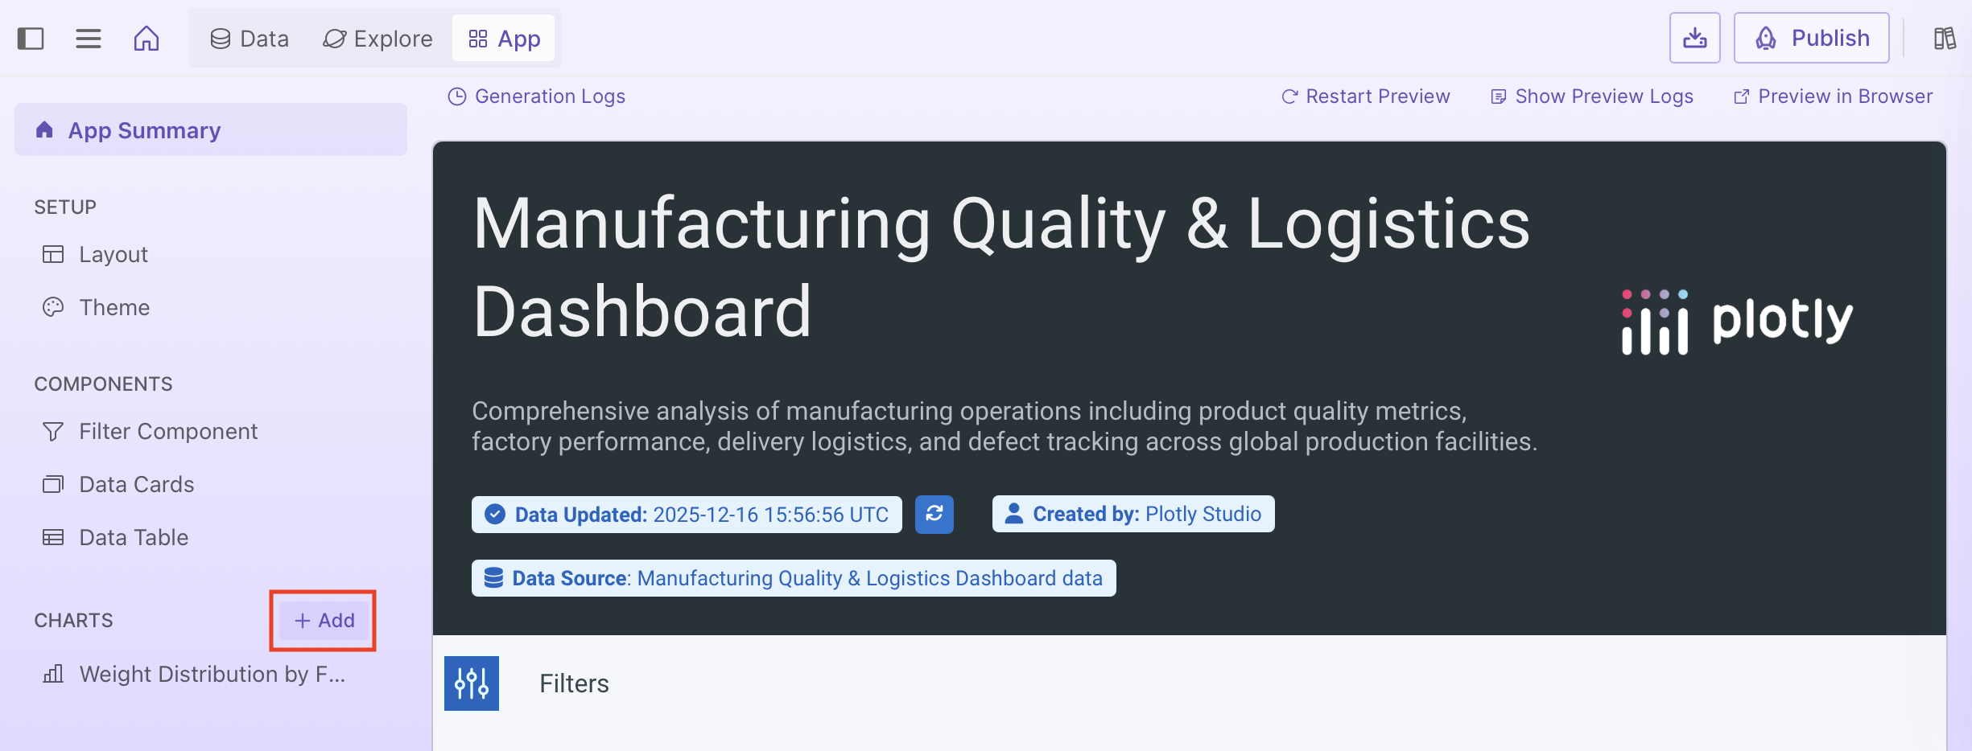Show Preview Logs
Viewport: 1972px width, 751px height.
[x=1592, y=96]
